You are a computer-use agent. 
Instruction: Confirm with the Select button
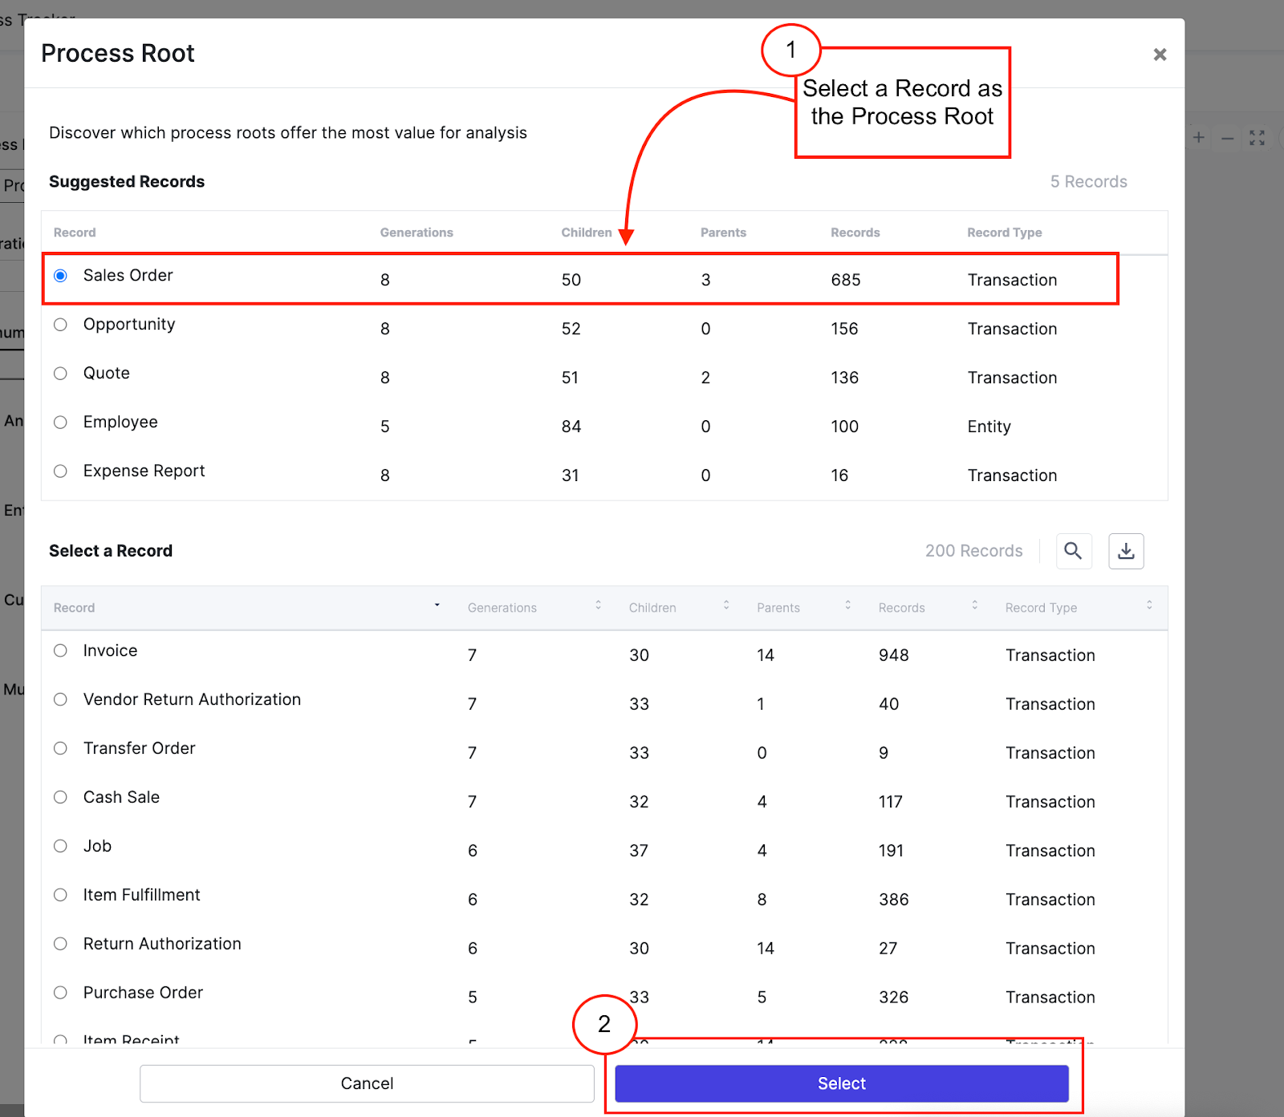pyautogui.click(x=842, y=1084)
